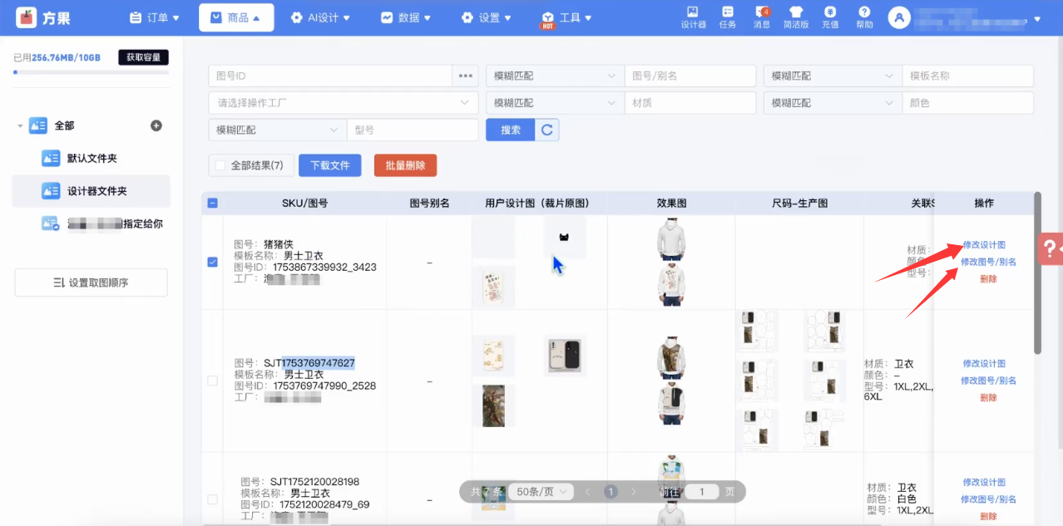Image resolution: width=1063 pixels, height=526 pixels.
Task: Click the 下载文件 button
Action: coord(330,165)
